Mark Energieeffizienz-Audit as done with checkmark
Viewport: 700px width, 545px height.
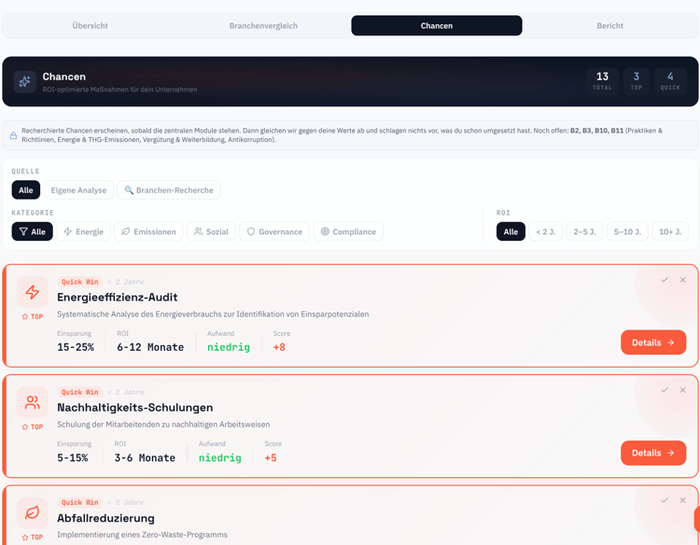[x=665, y=280]
